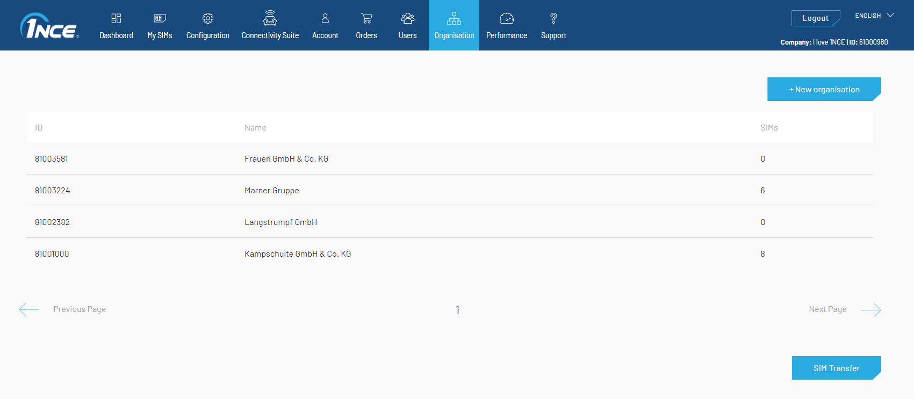Expand the ENGLISH language dropdown
The width and height of the screenshot is (914, 399).
[x=874, y=16]
